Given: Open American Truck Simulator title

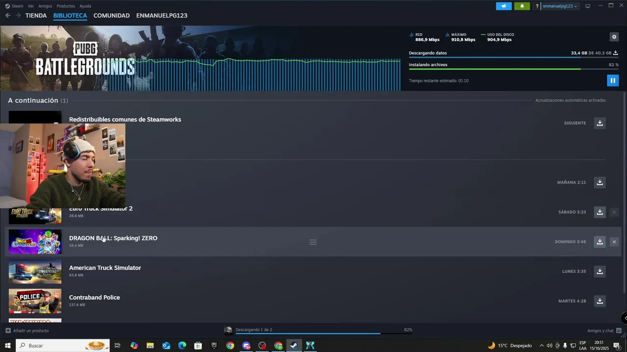Looking at the screenshot, I should 105,268.
